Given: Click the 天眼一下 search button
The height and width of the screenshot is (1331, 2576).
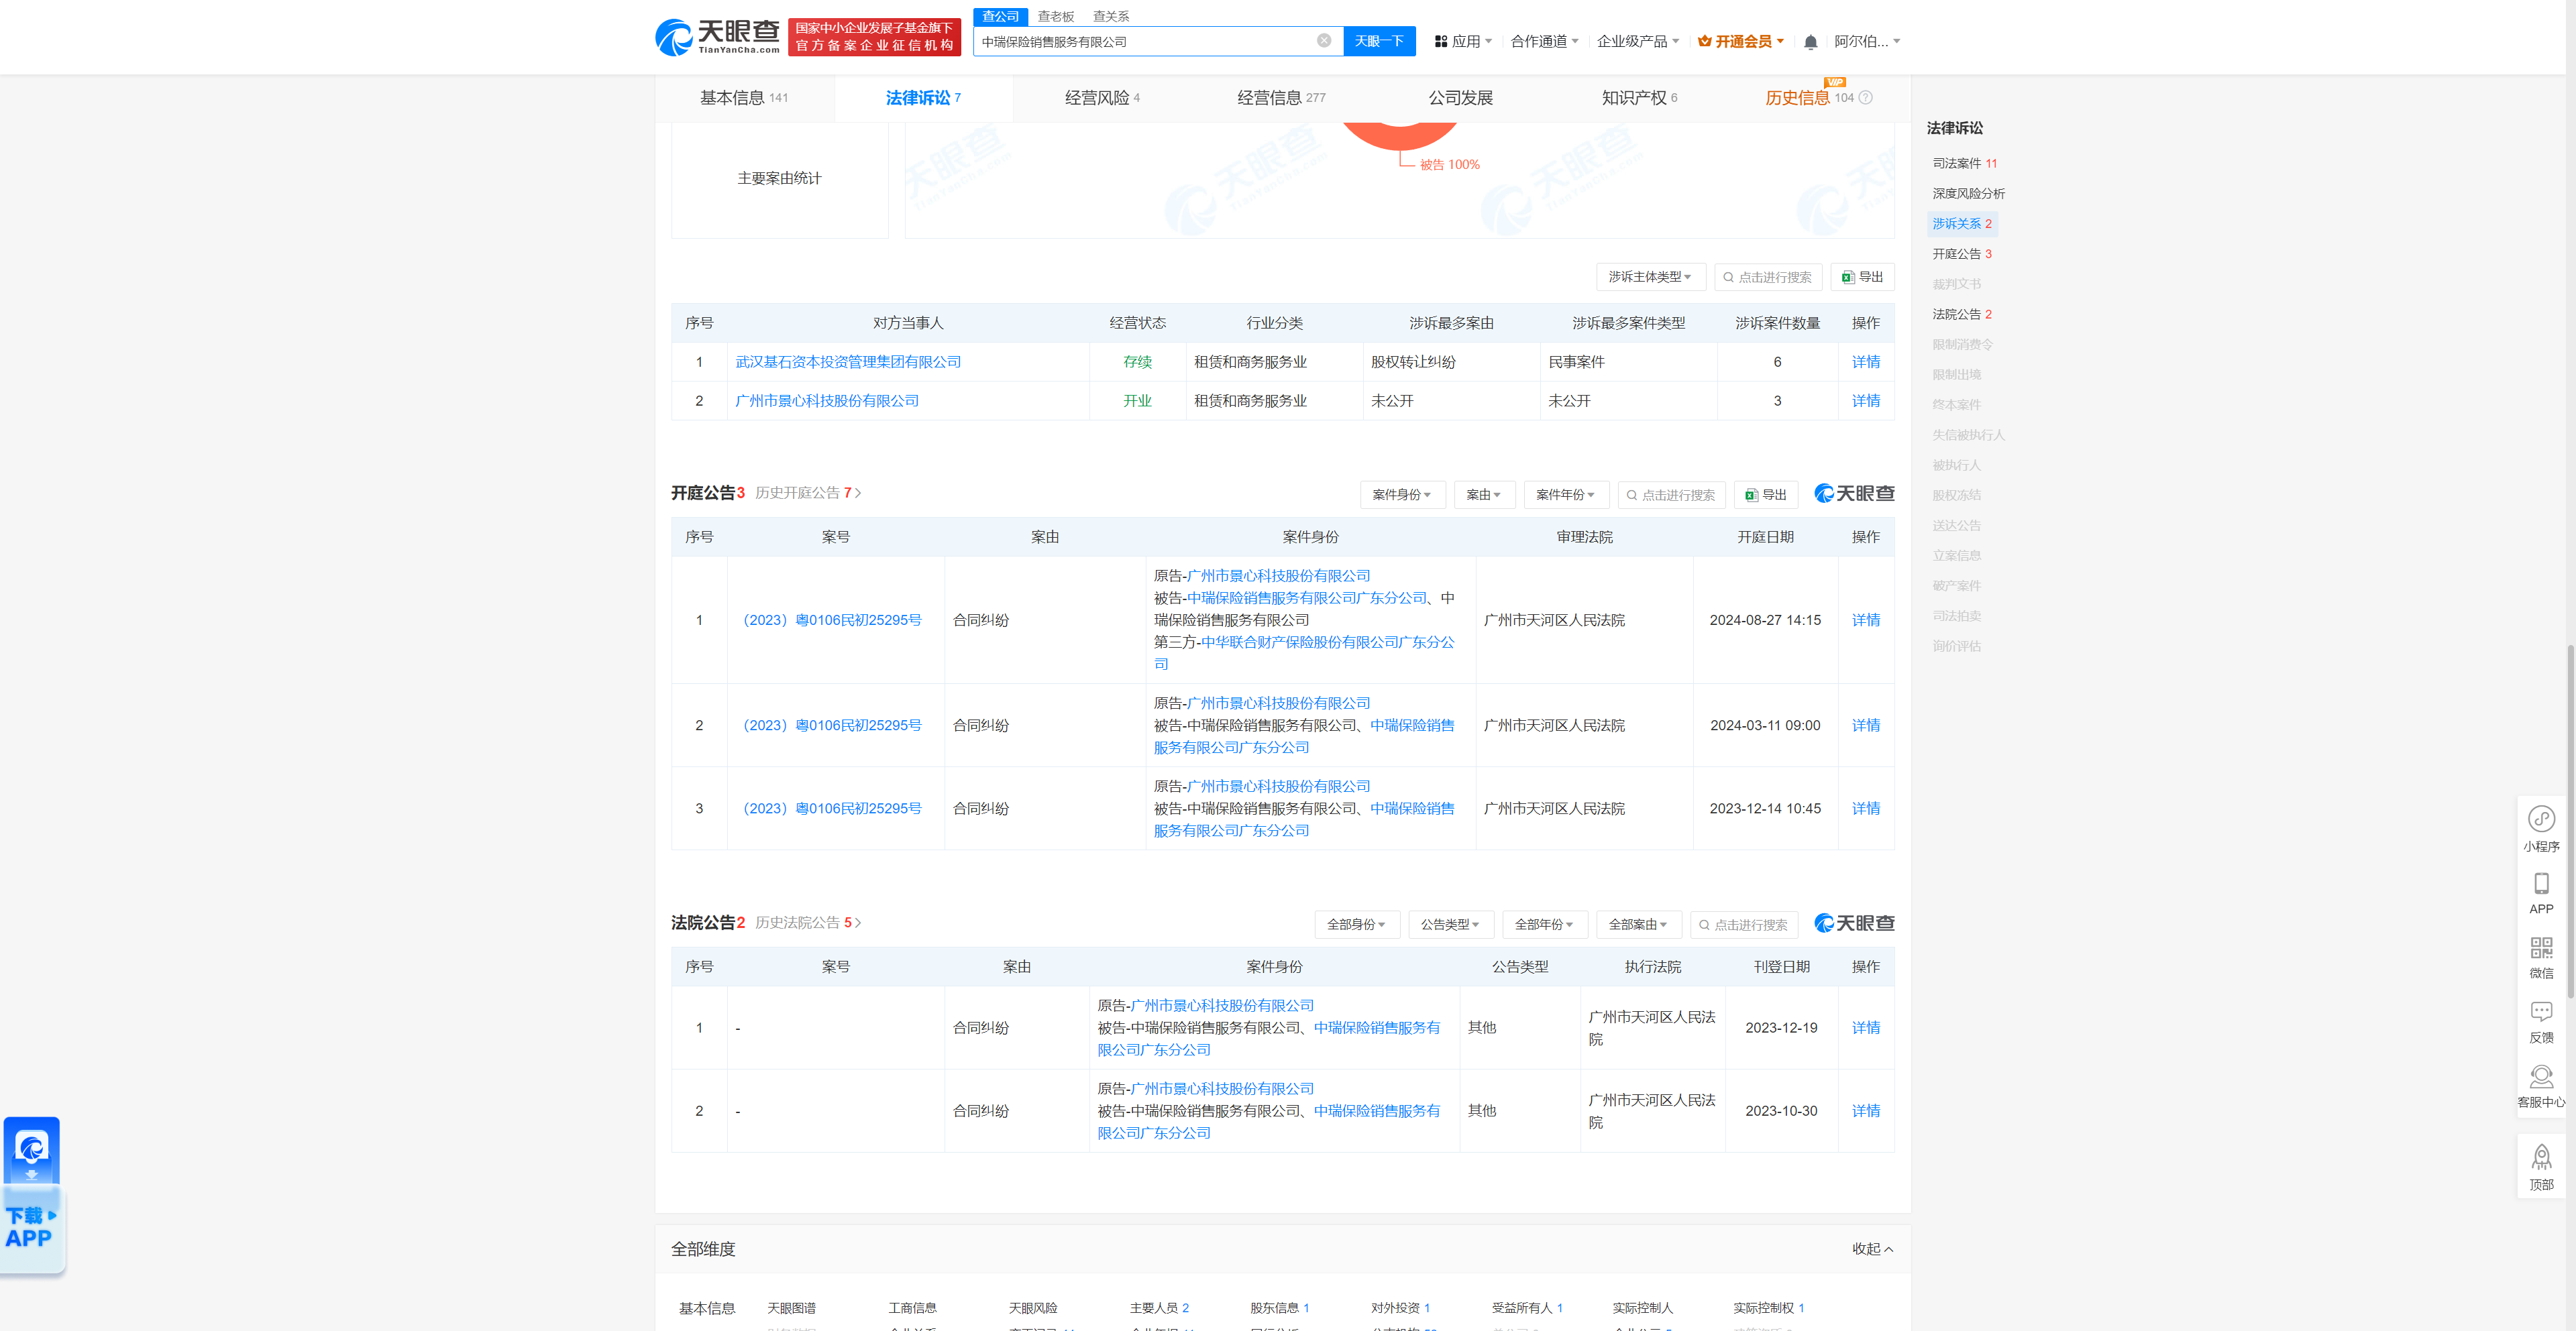Looking at the screenshot, I should (1379, 41).
